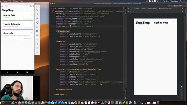
Task: Open the Default (en-us) locale dropdown
Action: click(x=165, y=9)
